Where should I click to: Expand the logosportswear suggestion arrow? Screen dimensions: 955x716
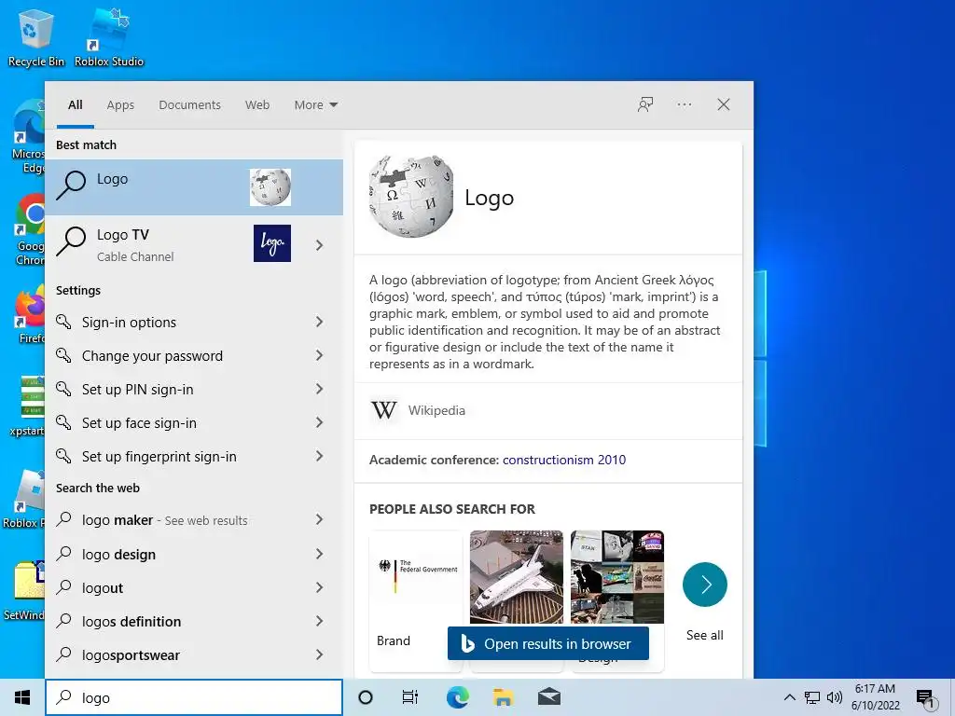[320, 654]
